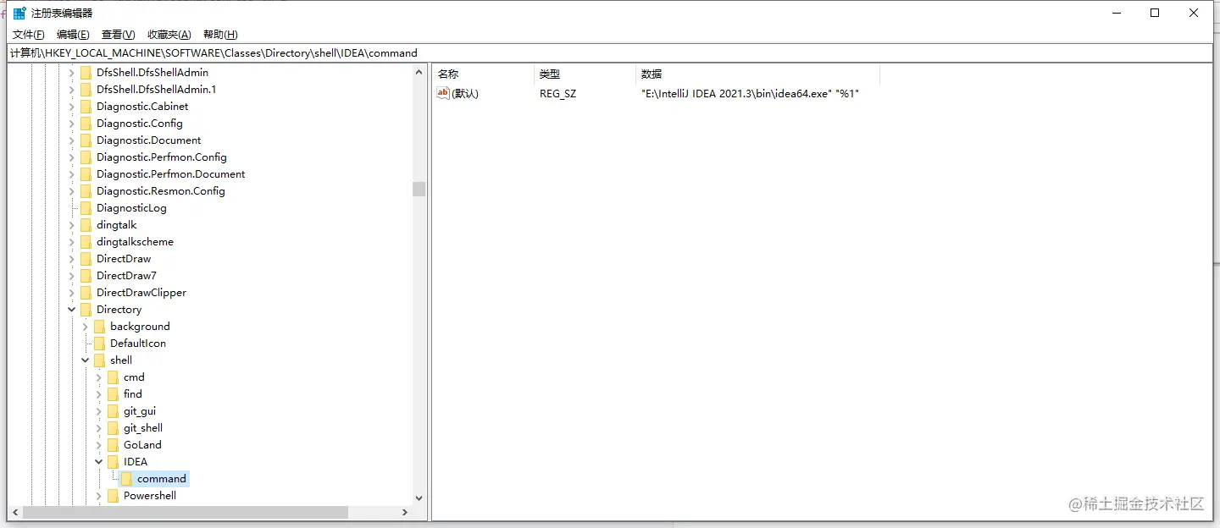Click the tree vertical scrollbar thumb
Image resolution: width=1220 pixels, height=528 pixels.
419,189
